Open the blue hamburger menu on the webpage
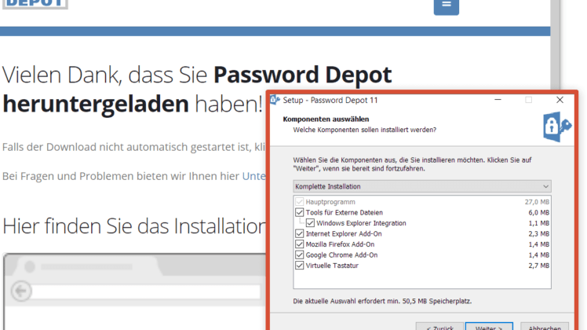The image size is (587, 330). (447, 7)
